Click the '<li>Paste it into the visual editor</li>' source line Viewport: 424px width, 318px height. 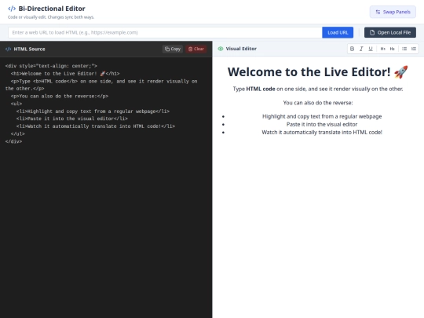[x=71, y=119]
